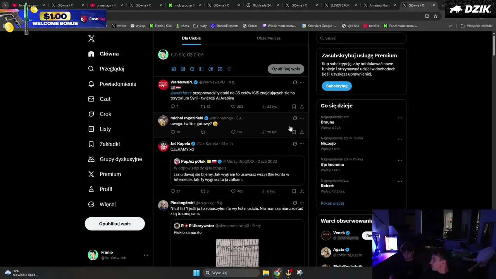Repost michał rogoziński's post
The height and width of the screenshot is (279, 496).
click(203, 132)
